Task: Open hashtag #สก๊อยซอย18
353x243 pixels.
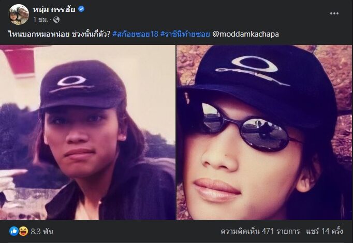Action: (135, 34)
